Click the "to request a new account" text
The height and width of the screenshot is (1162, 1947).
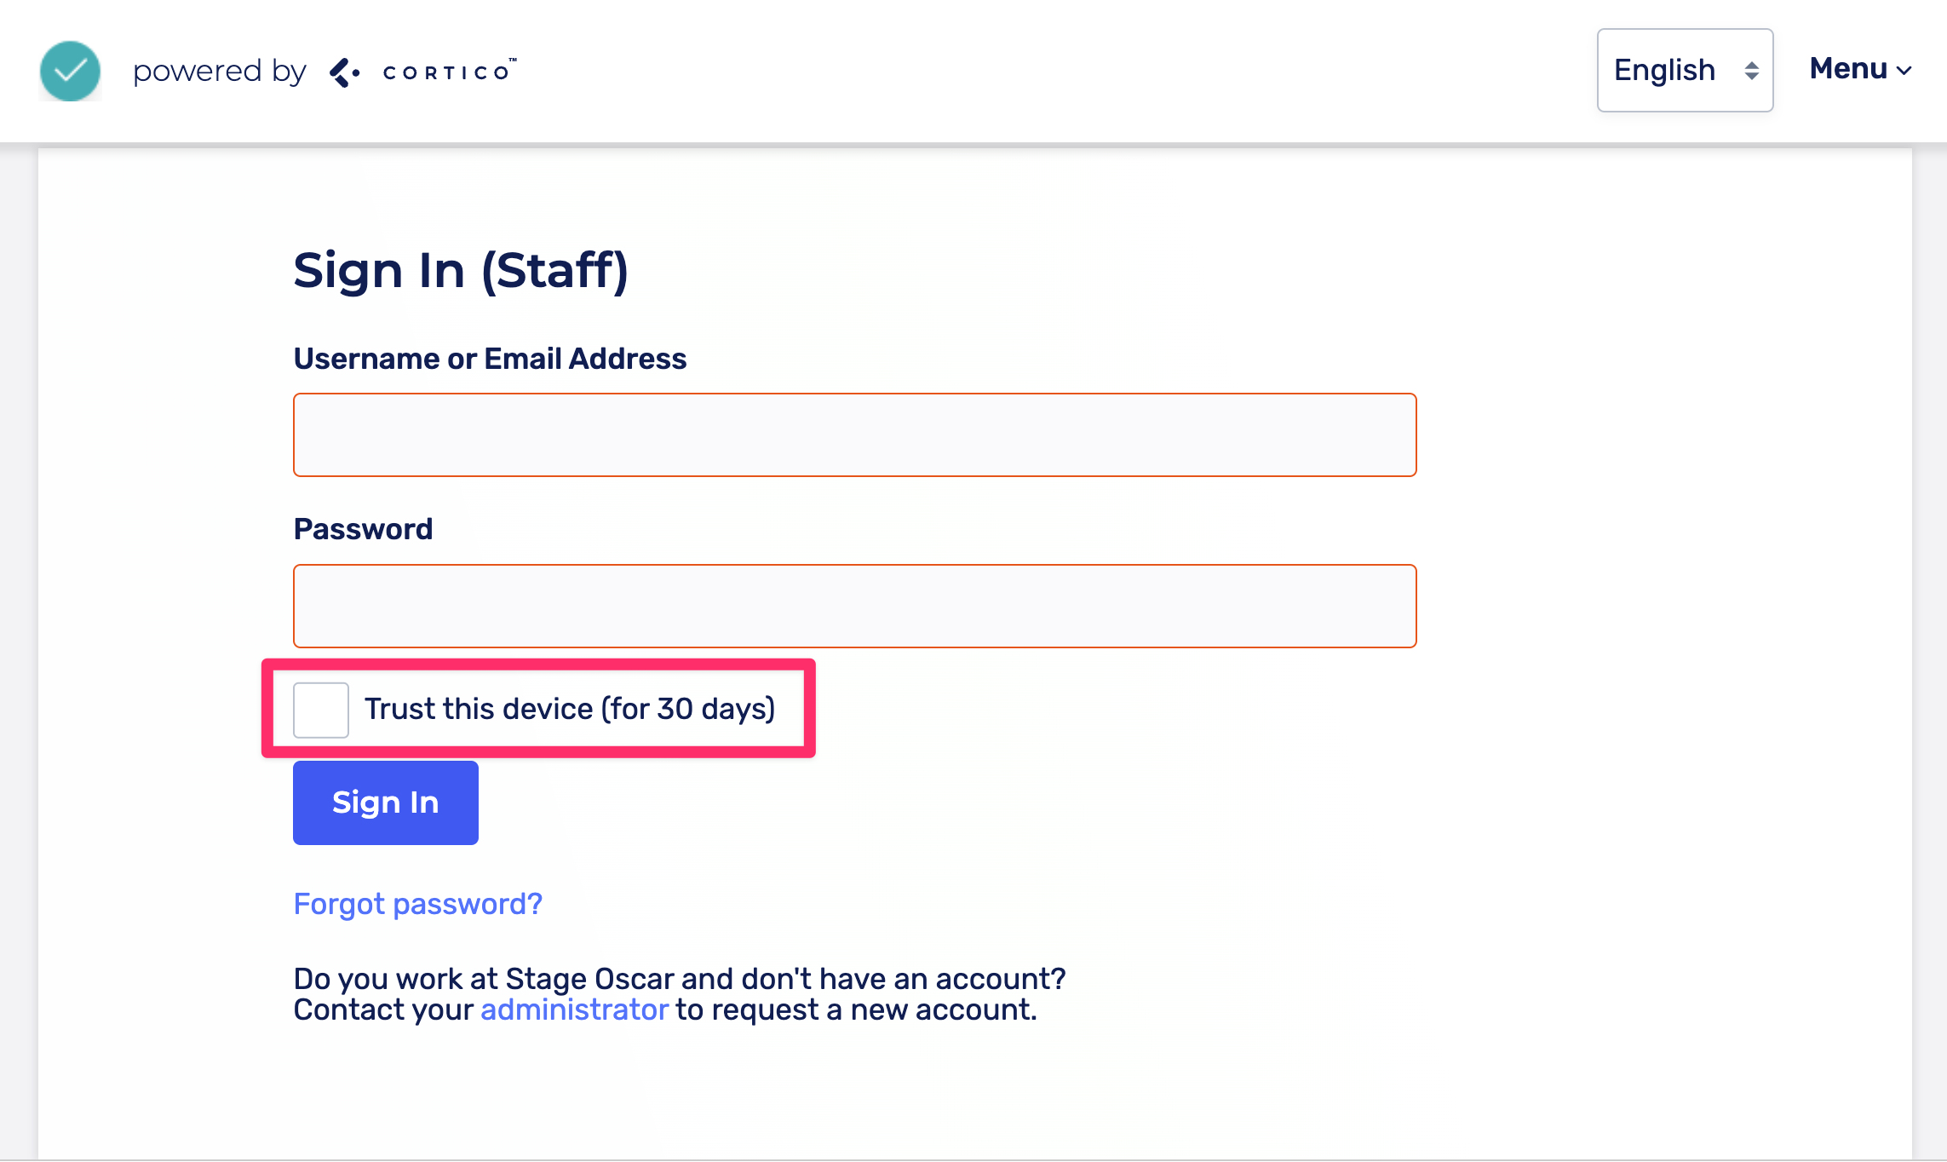[x=856, y=1010]
